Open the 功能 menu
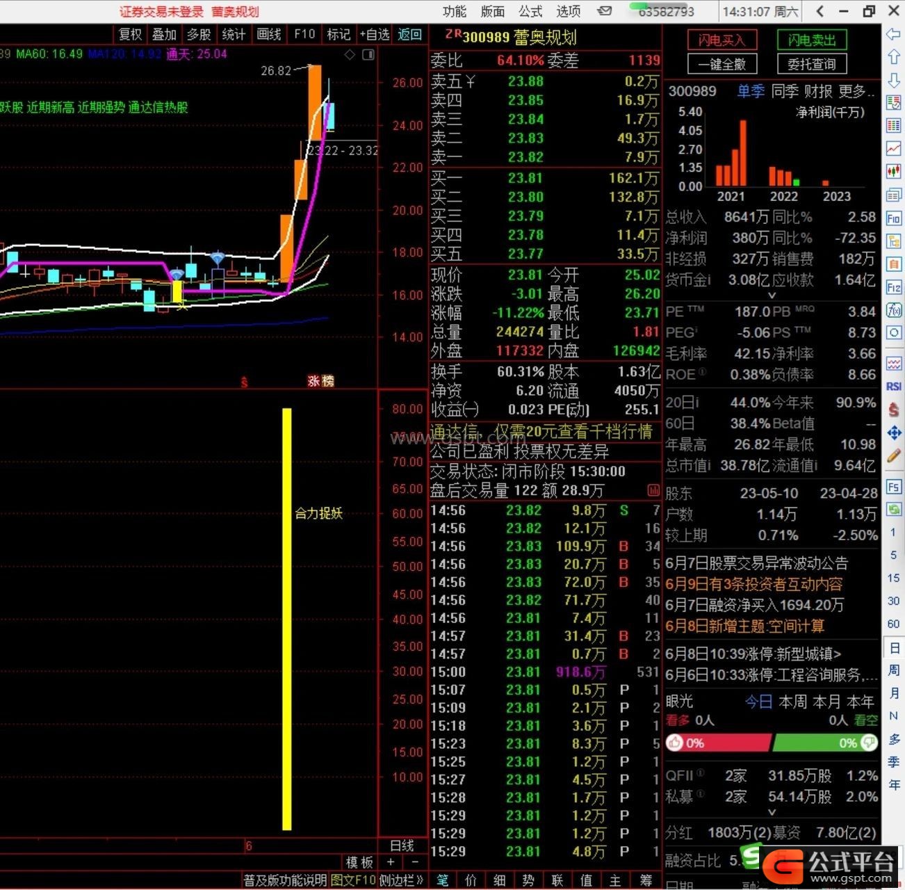Image resolution: width=905 pixels, height=890 pixels. point(455,11)
